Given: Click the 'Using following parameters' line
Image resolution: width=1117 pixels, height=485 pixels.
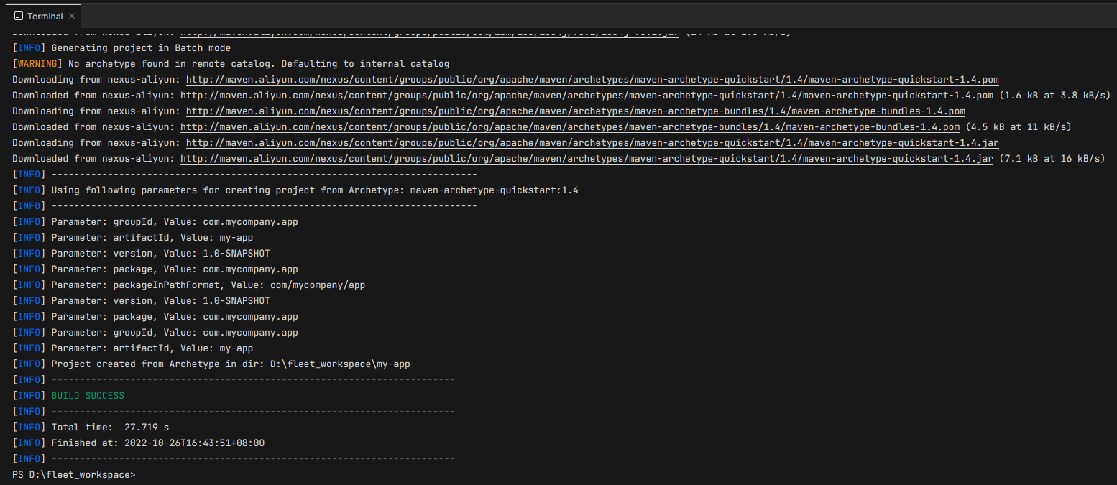Looking at the screenshot, I should tap(314, 190).
